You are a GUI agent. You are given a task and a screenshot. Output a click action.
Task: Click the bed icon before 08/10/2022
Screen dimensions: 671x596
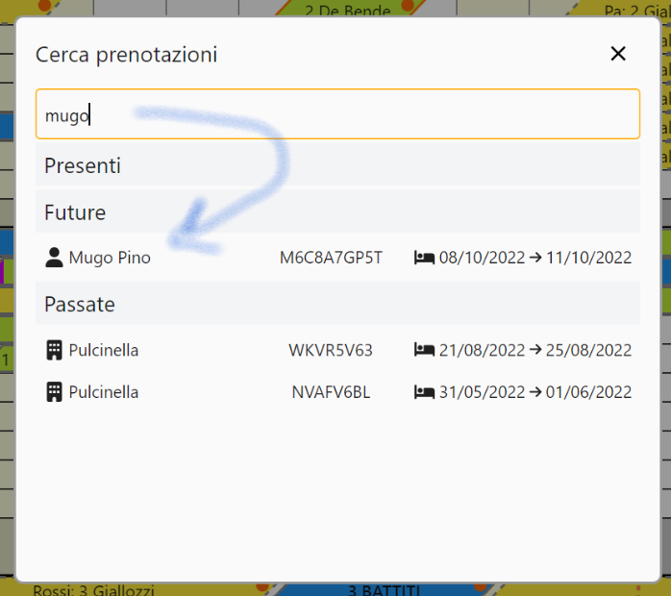(x=424, y=258)
